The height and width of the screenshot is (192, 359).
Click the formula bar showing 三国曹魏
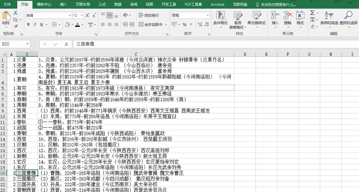[215, 44]
